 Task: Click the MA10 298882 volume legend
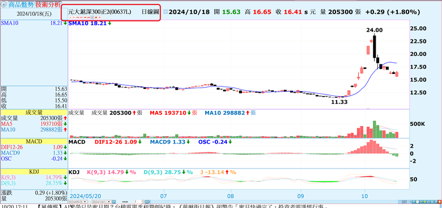tap(230, 113)
